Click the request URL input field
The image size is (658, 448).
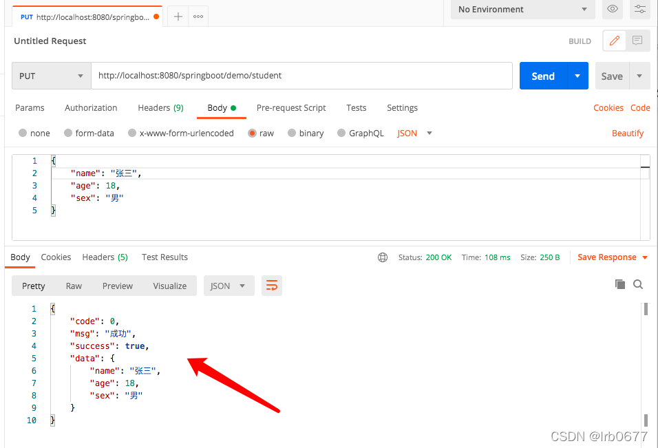coord(301,76)
